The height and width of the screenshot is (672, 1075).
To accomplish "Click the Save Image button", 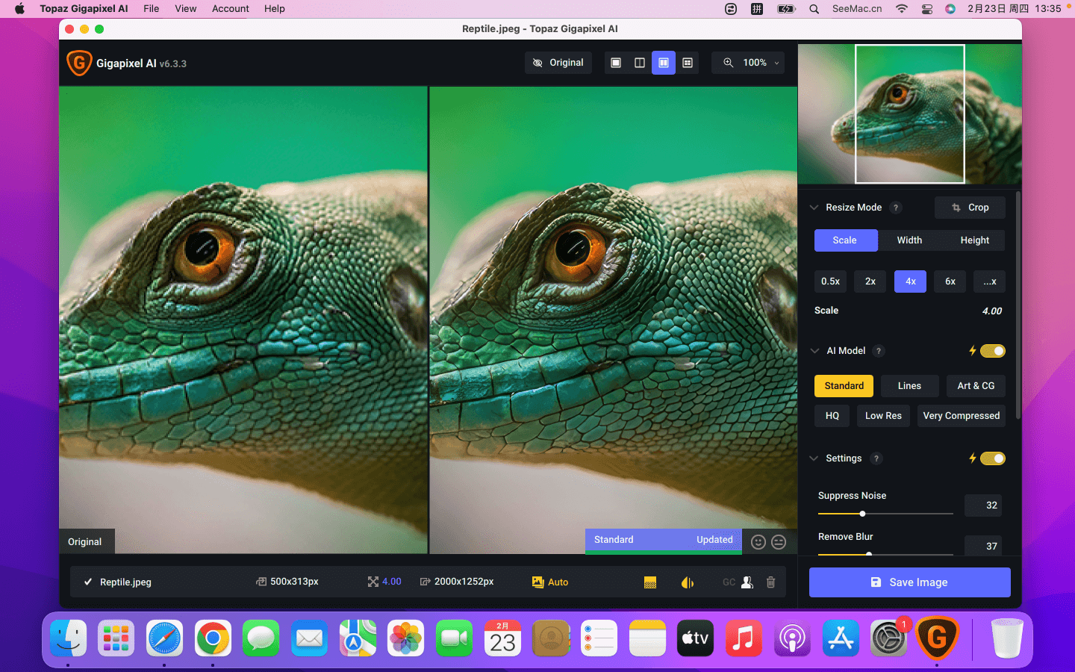I will (909, 582).
